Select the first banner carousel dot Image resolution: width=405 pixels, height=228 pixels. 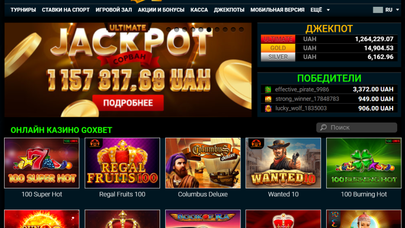coord(168,29)
